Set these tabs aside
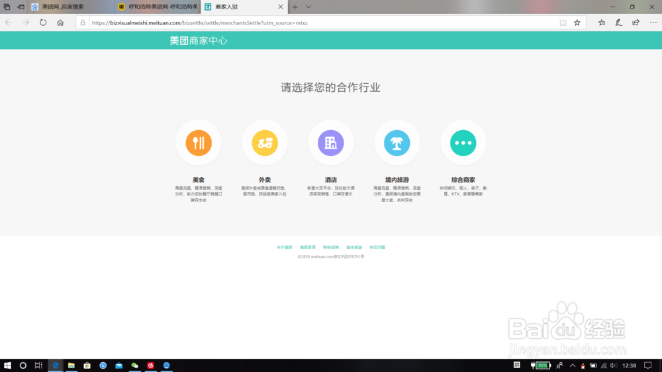This screenshot has width=662, height=372. 21,7
